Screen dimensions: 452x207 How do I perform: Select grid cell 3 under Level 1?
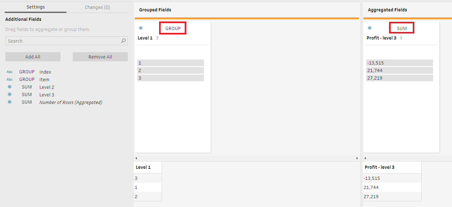coord(148,178)
